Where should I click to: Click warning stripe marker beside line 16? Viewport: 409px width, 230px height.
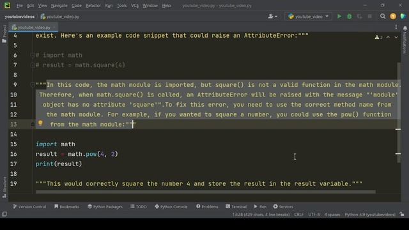[x=398, y=154]
